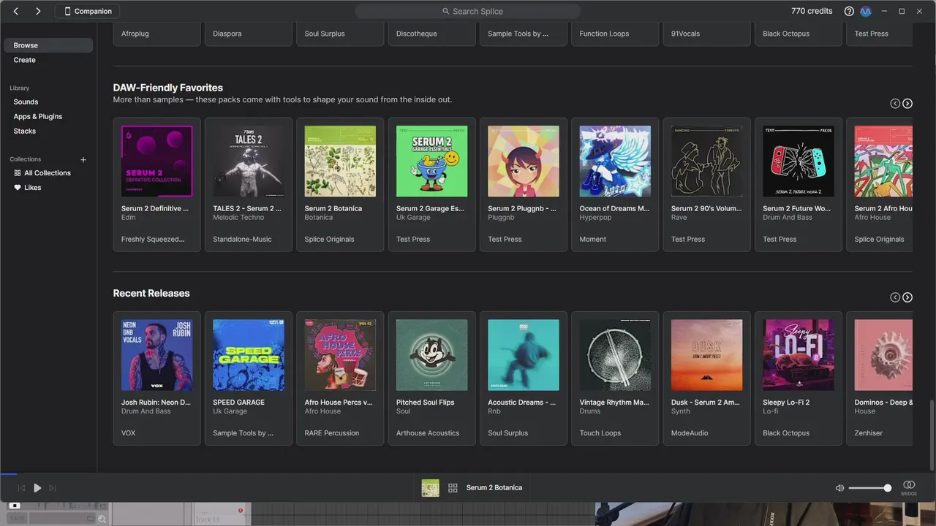Click Freshly Squeezed label link
Viewport: 936px width, 526px height.
pos(153,240)
